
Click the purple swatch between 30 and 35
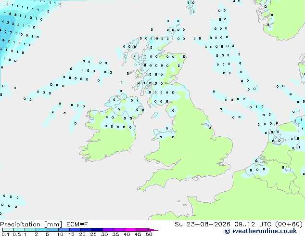(x=108, y=230)
